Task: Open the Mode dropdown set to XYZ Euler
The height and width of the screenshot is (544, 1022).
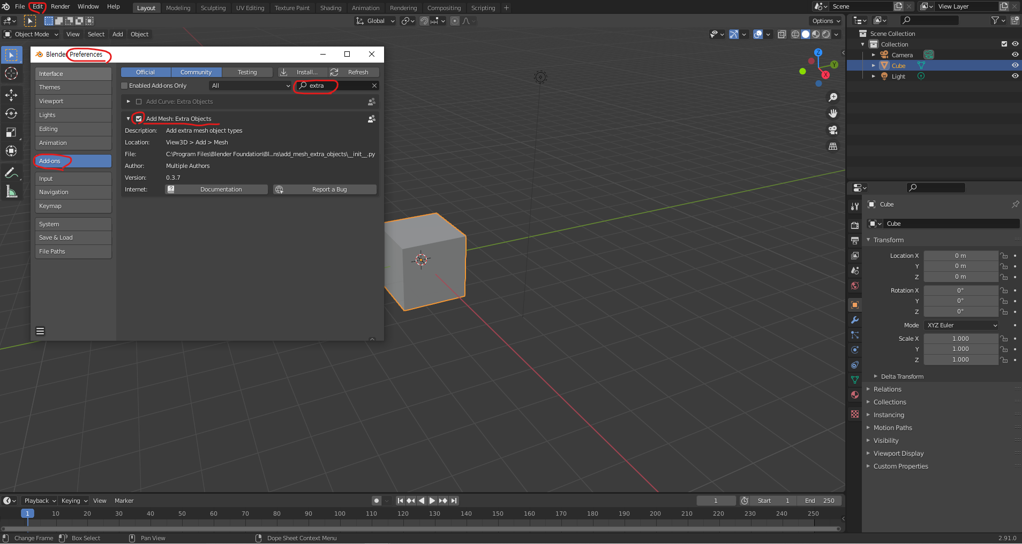Action: pyautogui.click(x=960, y=325)
